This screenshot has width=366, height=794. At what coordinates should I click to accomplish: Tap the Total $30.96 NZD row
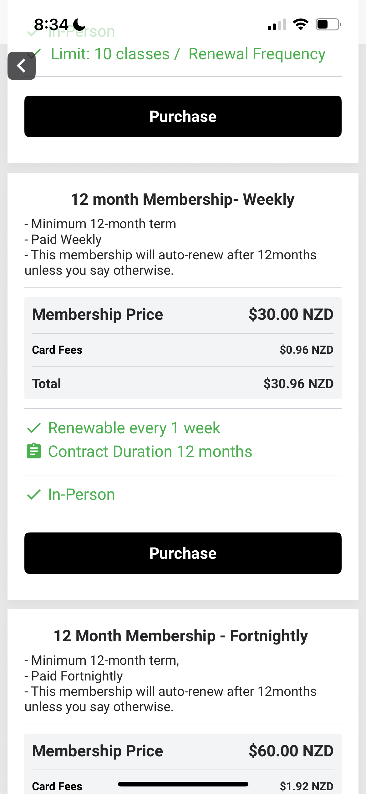click(183, 384)
